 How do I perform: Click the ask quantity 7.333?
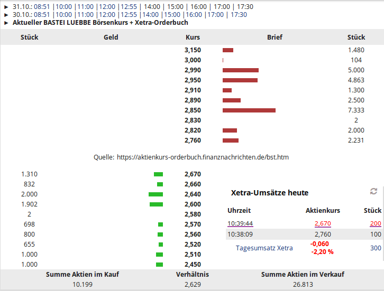[x=356, y=110]
